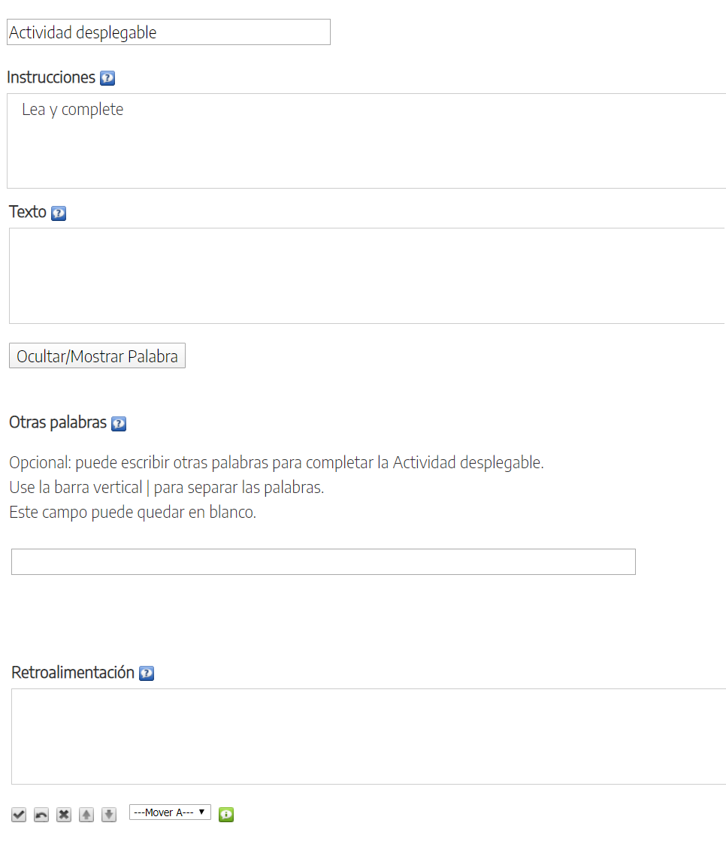Click the Instrucciones label
The width and height of the screenshot is (726, 841).
(x=51, y=77)
